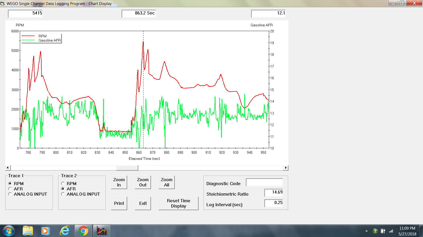Click the Zoom Out button
The width and height of the screenshot is (423, 237).
pos(143,182)
